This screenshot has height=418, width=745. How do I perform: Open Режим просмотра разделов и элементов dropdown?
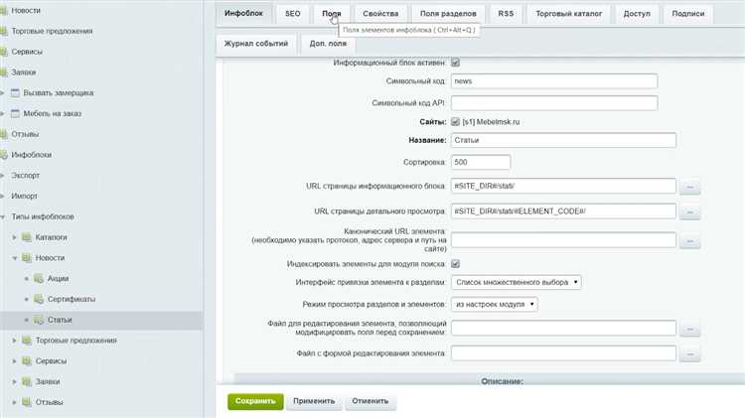pyautogui.click(x=494, y=304)
